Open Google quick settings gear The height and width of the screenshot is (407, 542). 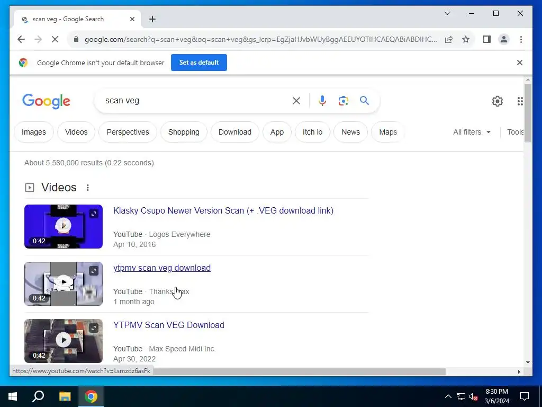498,101
